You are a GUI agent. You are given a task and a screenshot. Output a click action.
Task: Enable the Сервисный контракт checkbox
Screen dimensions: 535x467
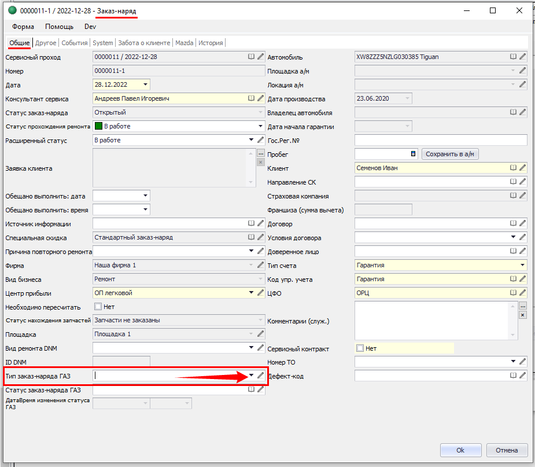360,348
